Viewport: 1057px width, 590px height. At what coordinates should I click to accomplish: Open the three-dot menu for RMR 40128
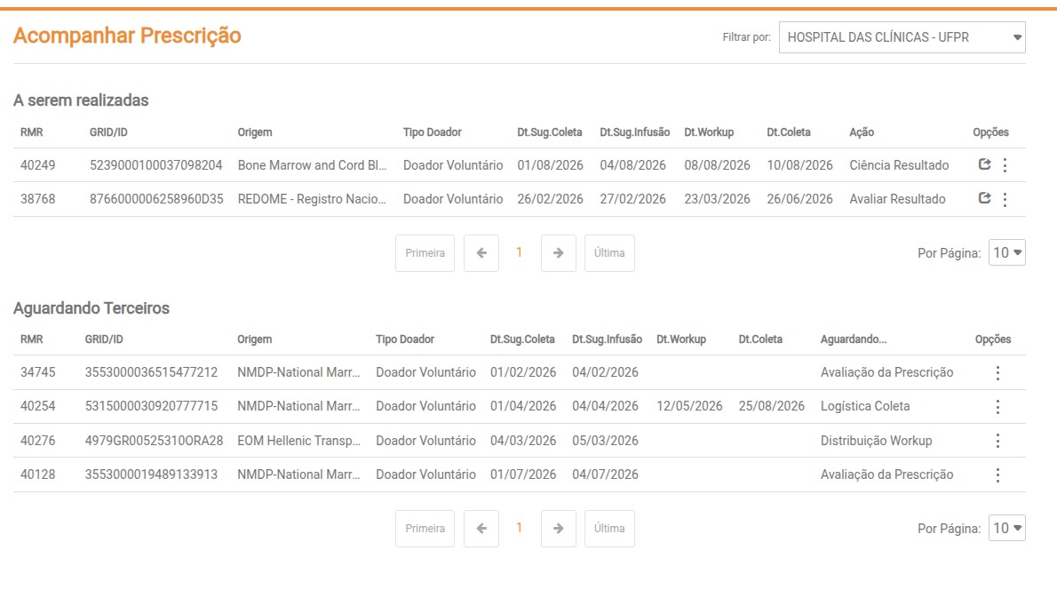(x=997, y=474)
